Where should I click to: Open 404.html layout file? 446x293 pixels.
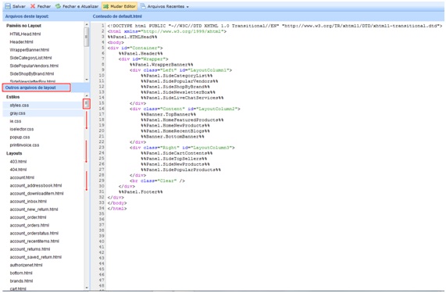point(18,170)
